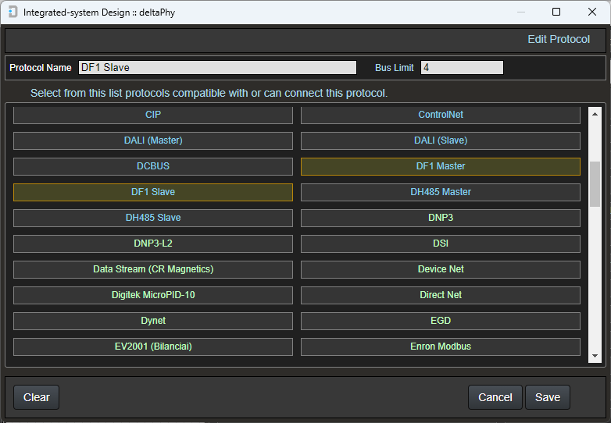Click the Edit Protocol heading text

(x=559, y=39)
